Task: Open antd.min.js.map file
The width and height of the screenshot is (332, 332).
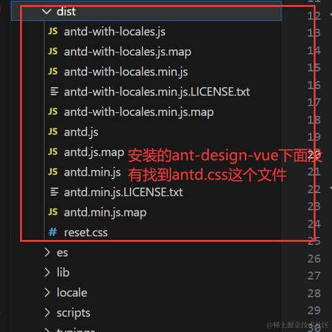Action: (105, 212)
